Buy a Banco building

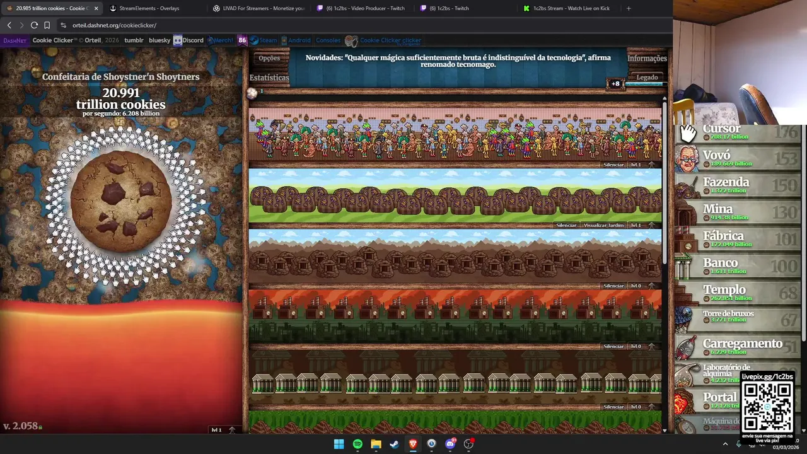pos(738,267)
